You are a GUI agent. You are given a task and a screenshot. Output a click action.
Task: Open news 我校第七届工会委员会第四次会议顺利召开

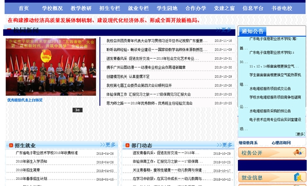click(139, 85)
